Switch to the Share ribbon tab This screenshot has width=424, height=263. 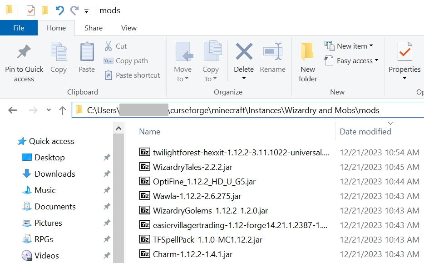(93, 28)
